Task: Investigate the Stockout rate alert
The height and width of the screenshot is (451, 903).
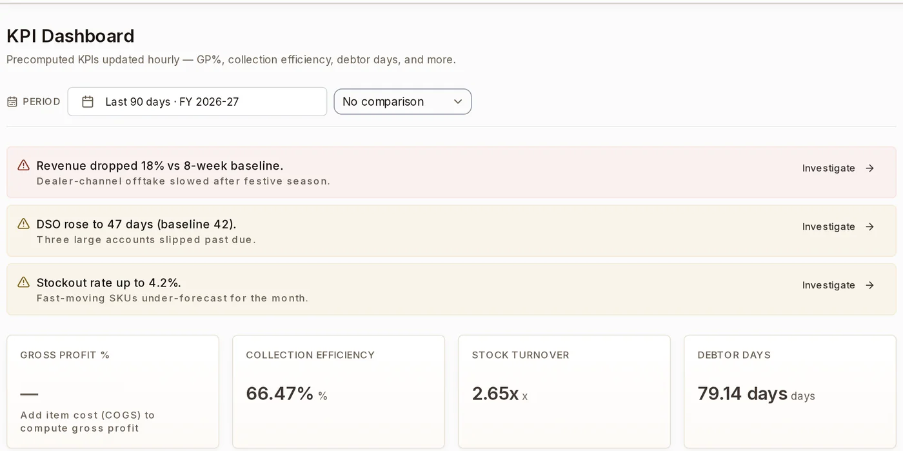Action: pos(838,285)
